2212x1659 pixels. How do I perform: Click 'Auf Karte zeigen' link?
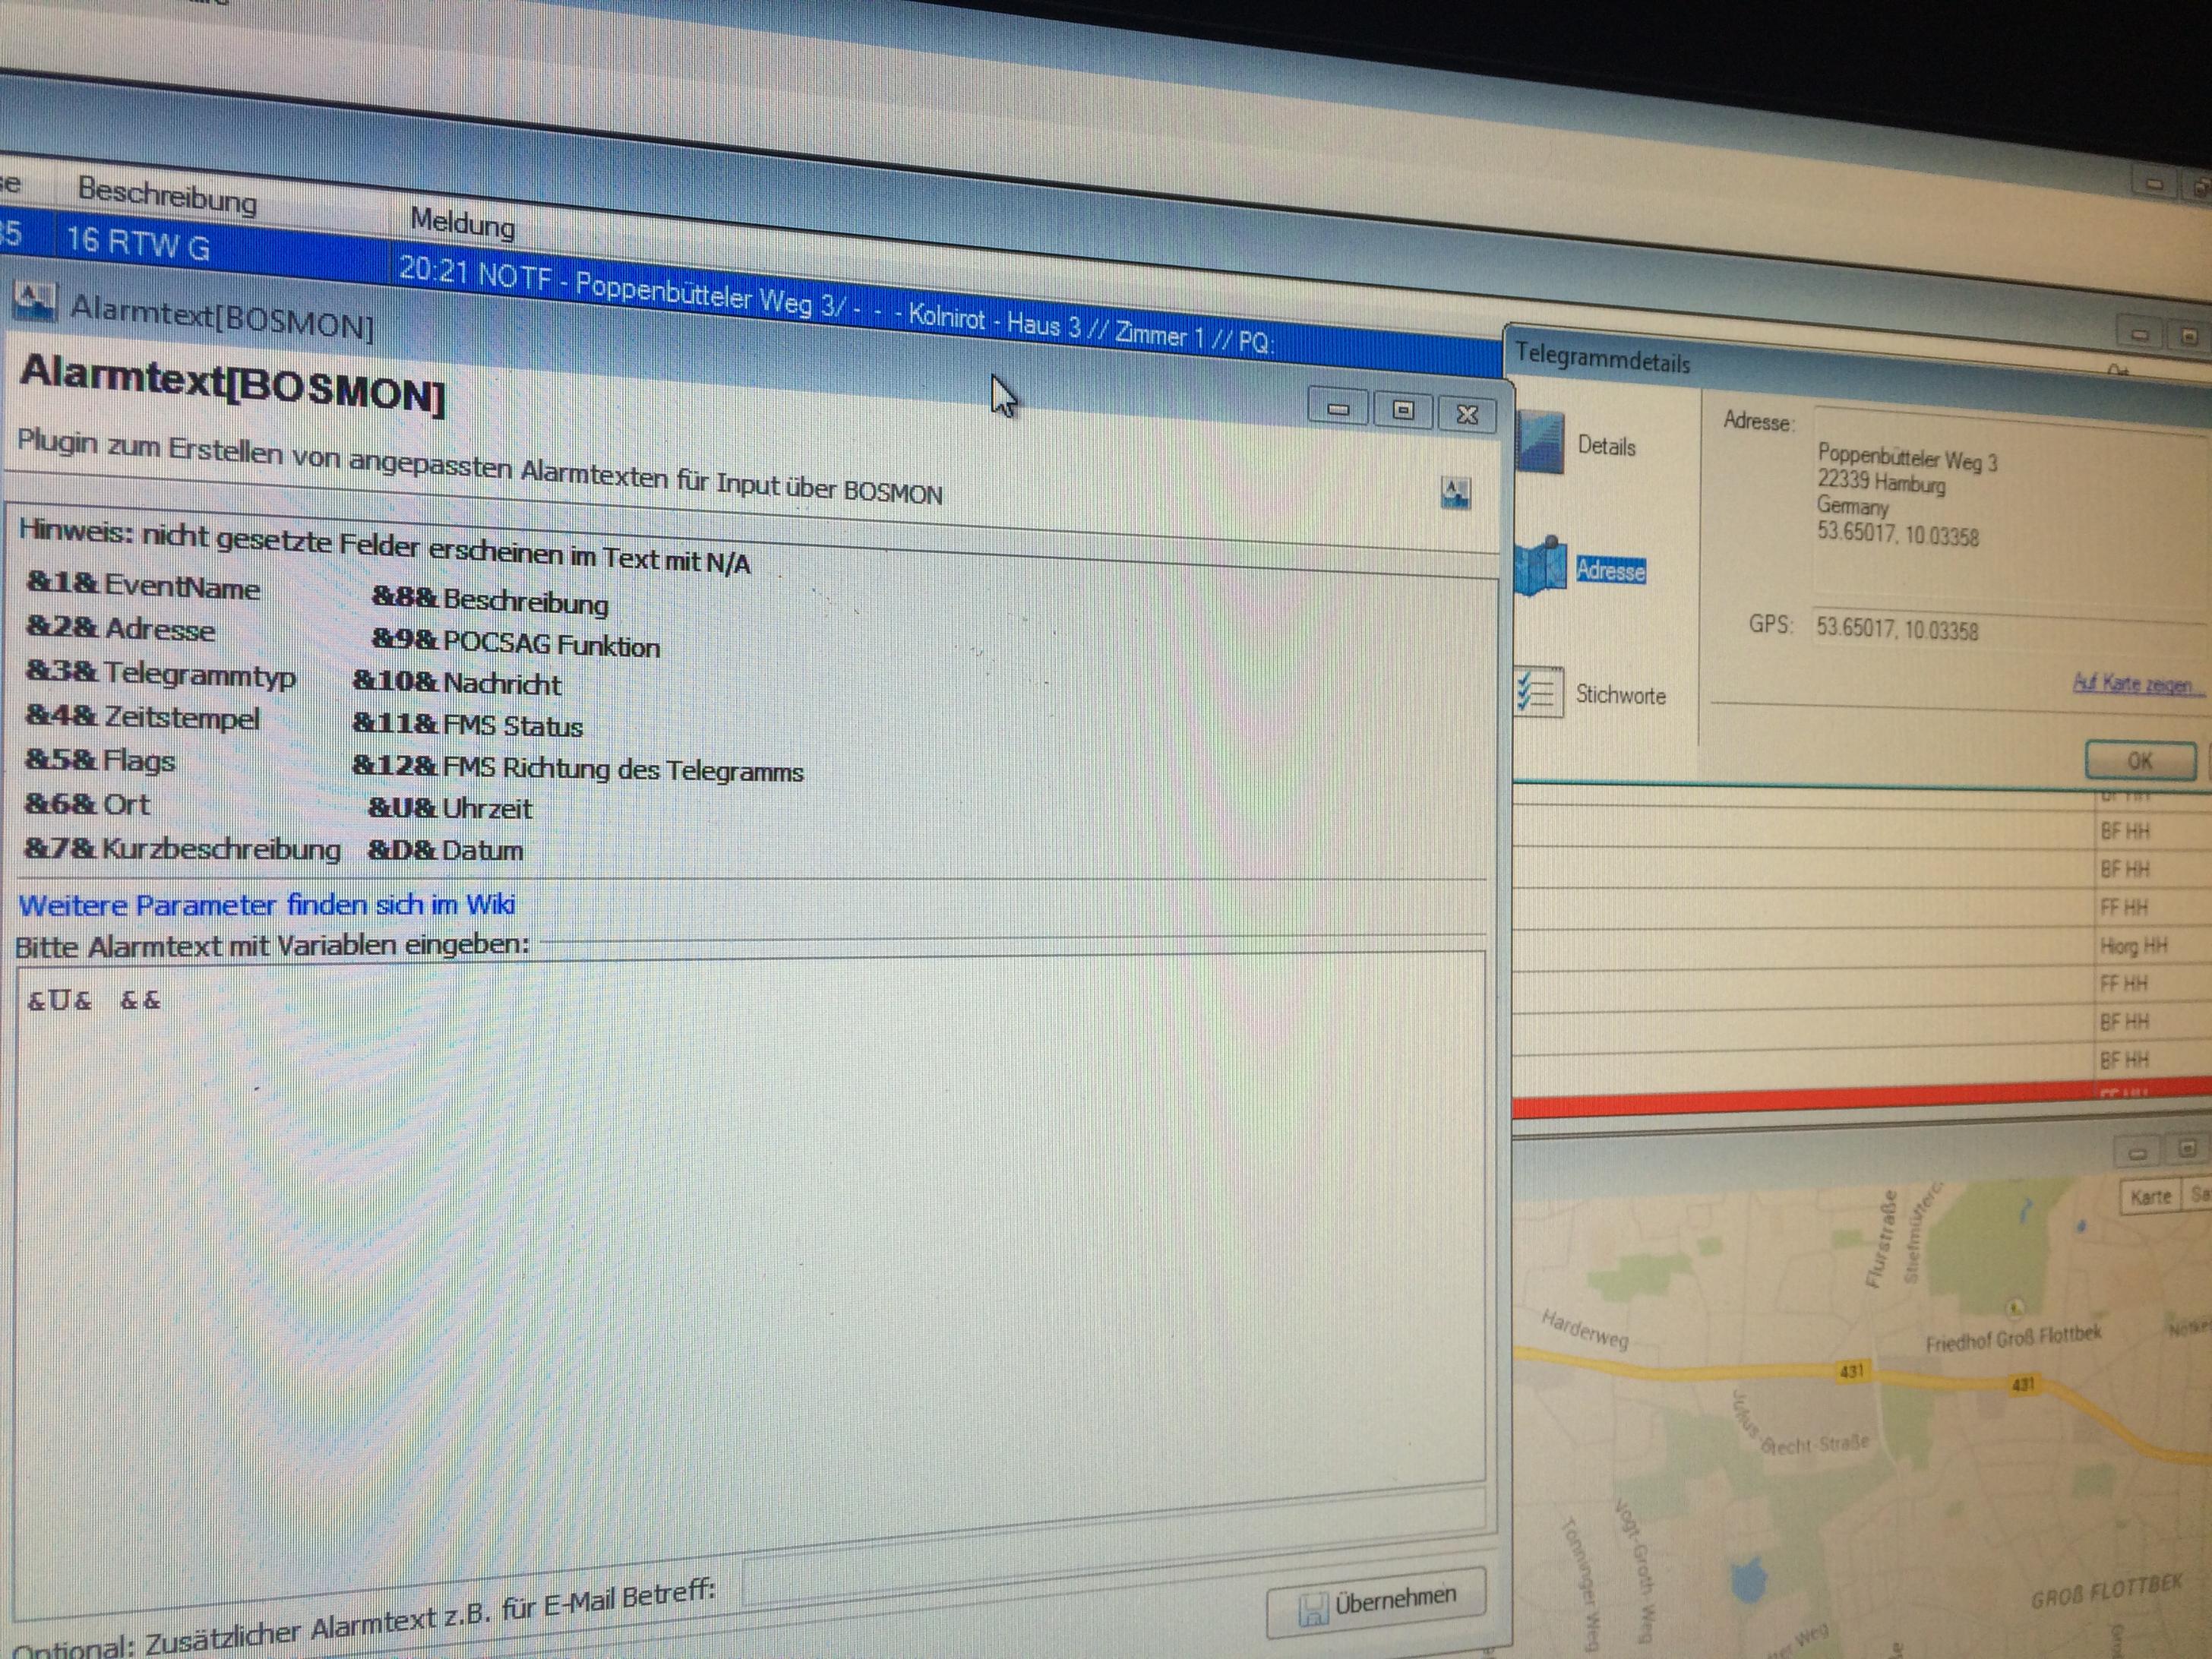pos(2133,685)
